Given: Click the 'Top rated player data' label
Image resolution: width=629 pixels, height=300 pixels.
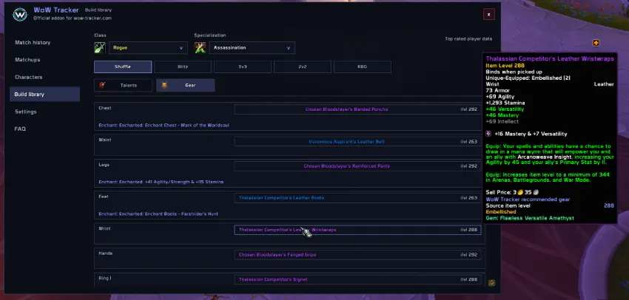Looking at the screenshot, I should (468, 39).
